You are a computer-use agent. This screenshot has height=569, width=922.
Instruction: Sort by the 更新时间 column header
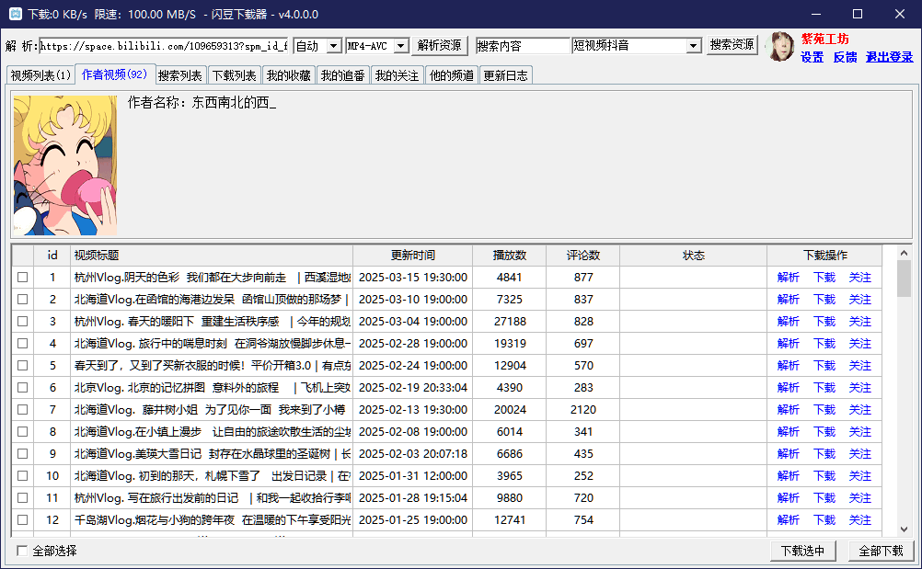[x=413, y=256]
